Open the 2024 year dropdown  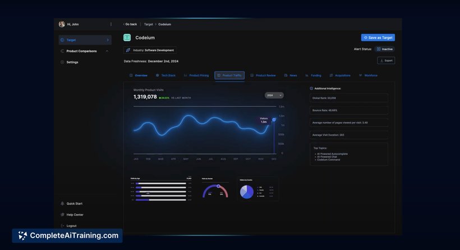pos(274,95)
